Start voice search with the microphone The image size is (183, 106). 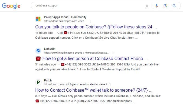(157, 6)
